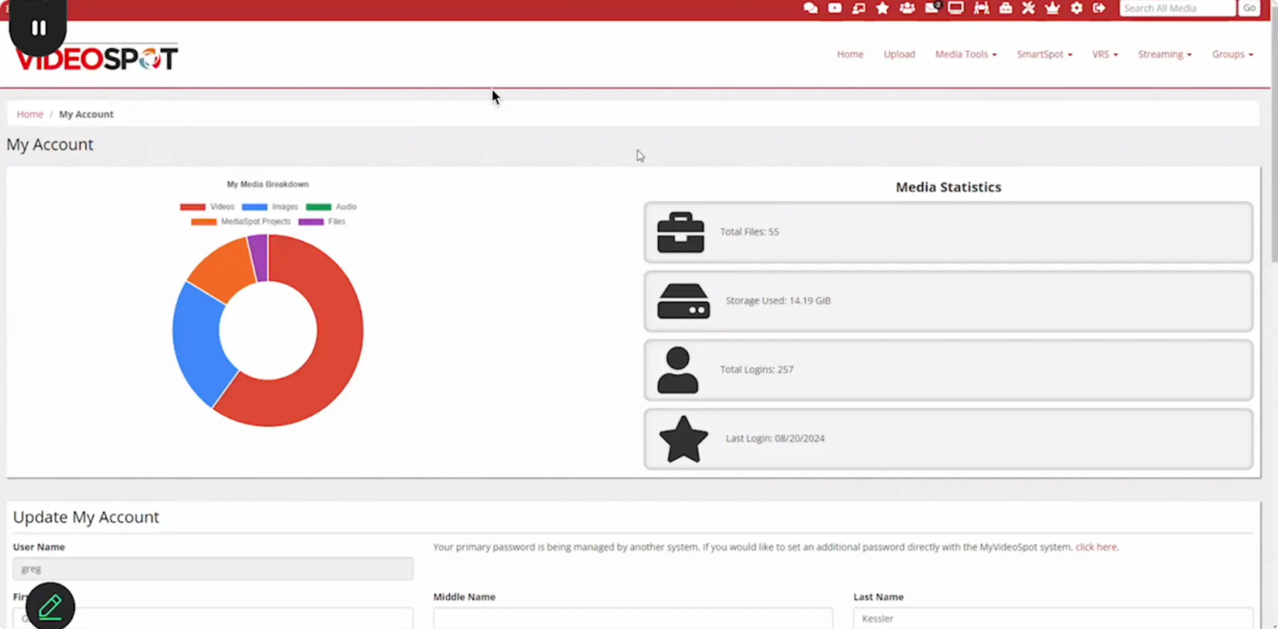Open the settings gear icon
Viewport: 1278px width, 629px height.
point(1077,8)
